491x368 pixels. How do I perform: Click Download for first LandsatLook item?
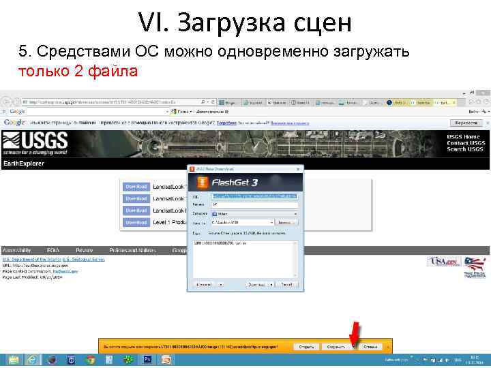pyautogui.click(x=136, y=187)
